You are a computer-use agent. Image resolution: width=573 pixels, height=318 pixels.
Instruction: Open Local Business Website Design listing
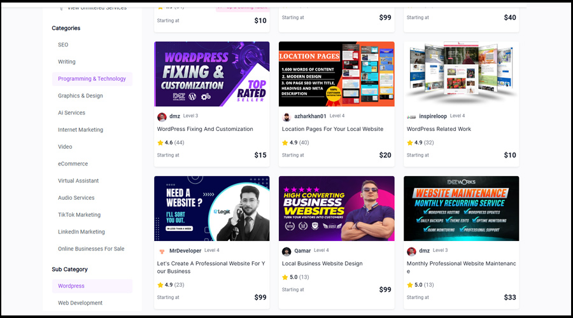click(322, 263)
